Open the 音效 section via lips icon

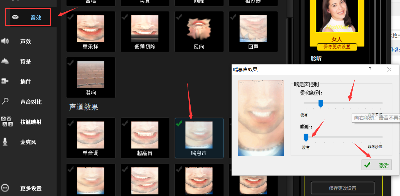(x=15, y=17)
